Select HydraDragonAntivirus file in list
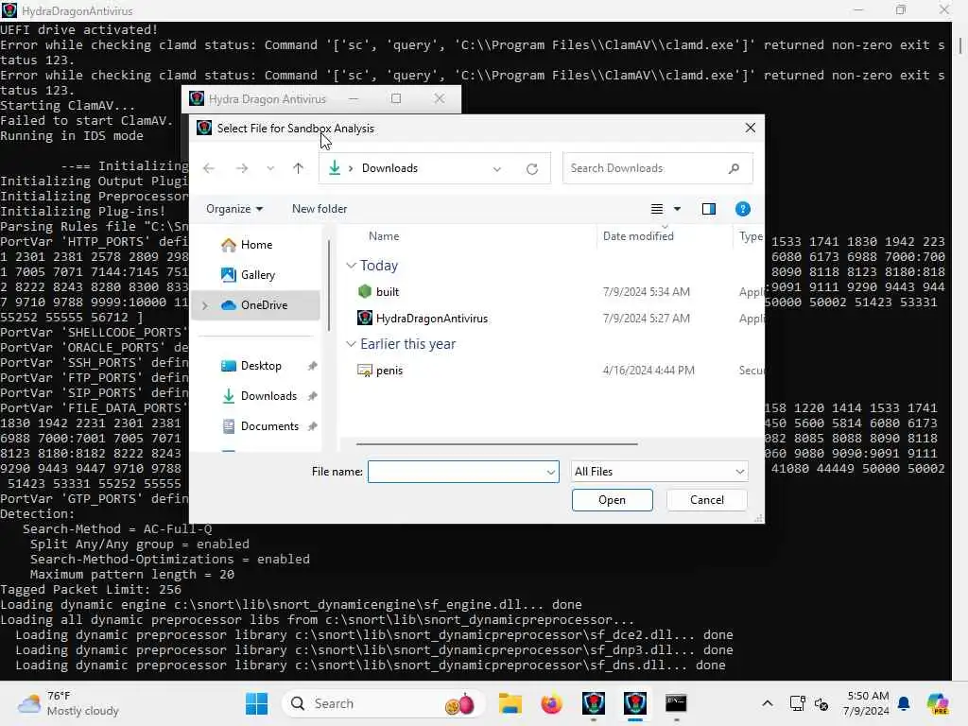The width and height of the screenshot is (968, 726). [x=431, y=318]
